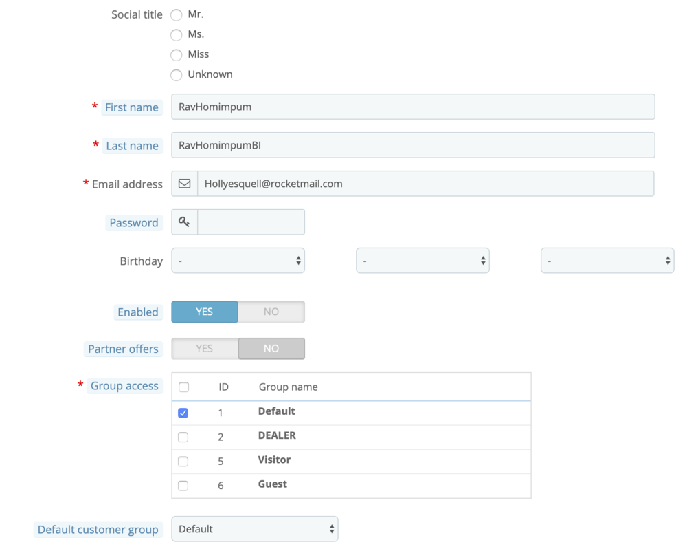Viewport: 687px width, 551px height.
Task: Select the Unknown social title option
Action: (176, 75)
